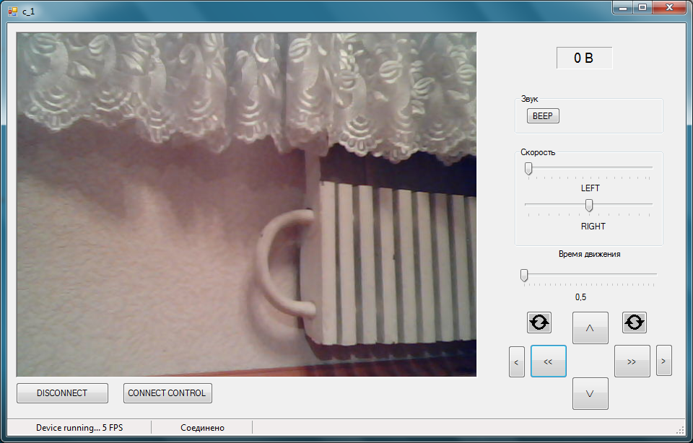Sound the BEEP button
Image resolution: width=693 pixels, height=443 pixels.
[x=543, y=115]
